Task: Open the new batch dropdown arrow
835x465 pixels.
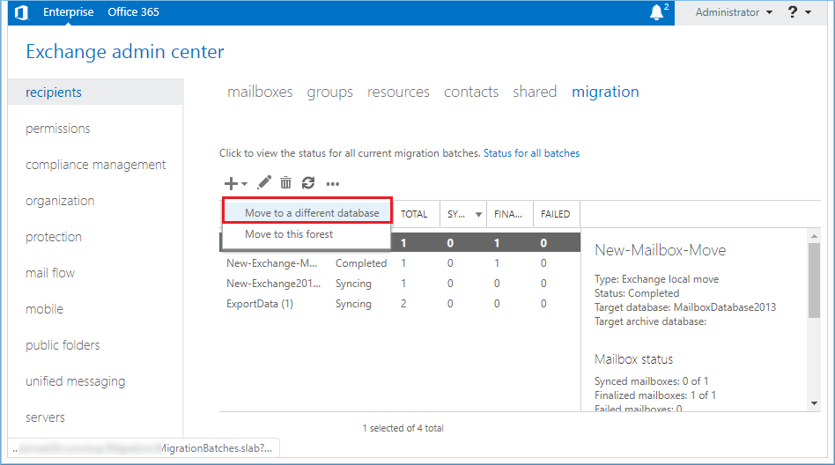Action: (245, 184)
